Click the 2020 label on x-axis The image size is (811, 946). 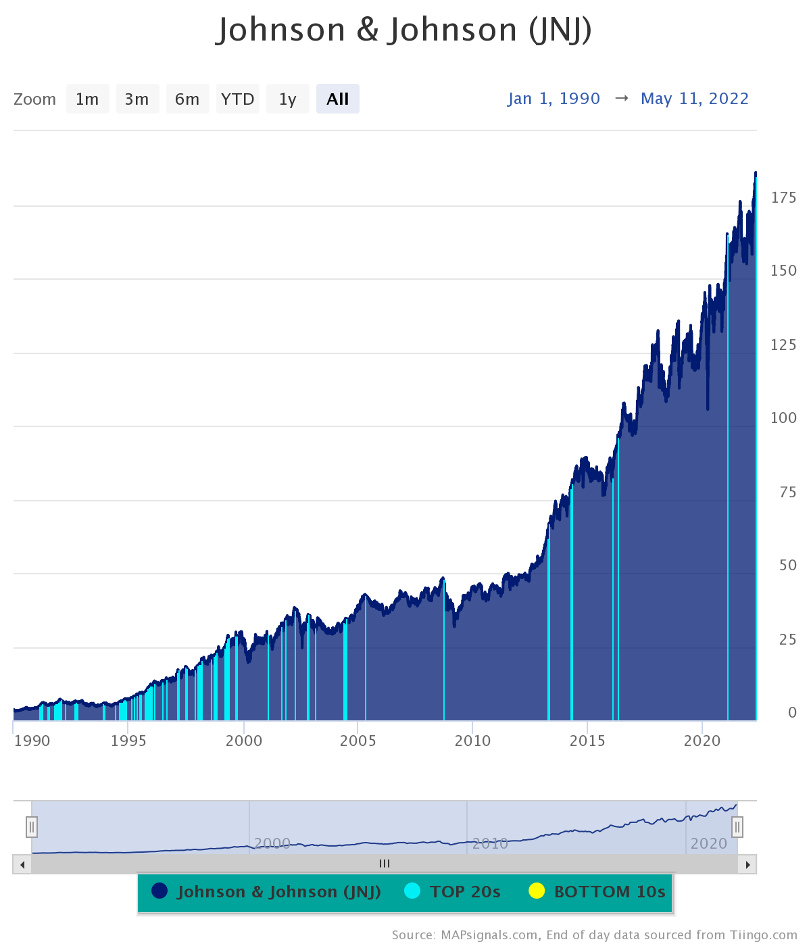click(702, 741)
